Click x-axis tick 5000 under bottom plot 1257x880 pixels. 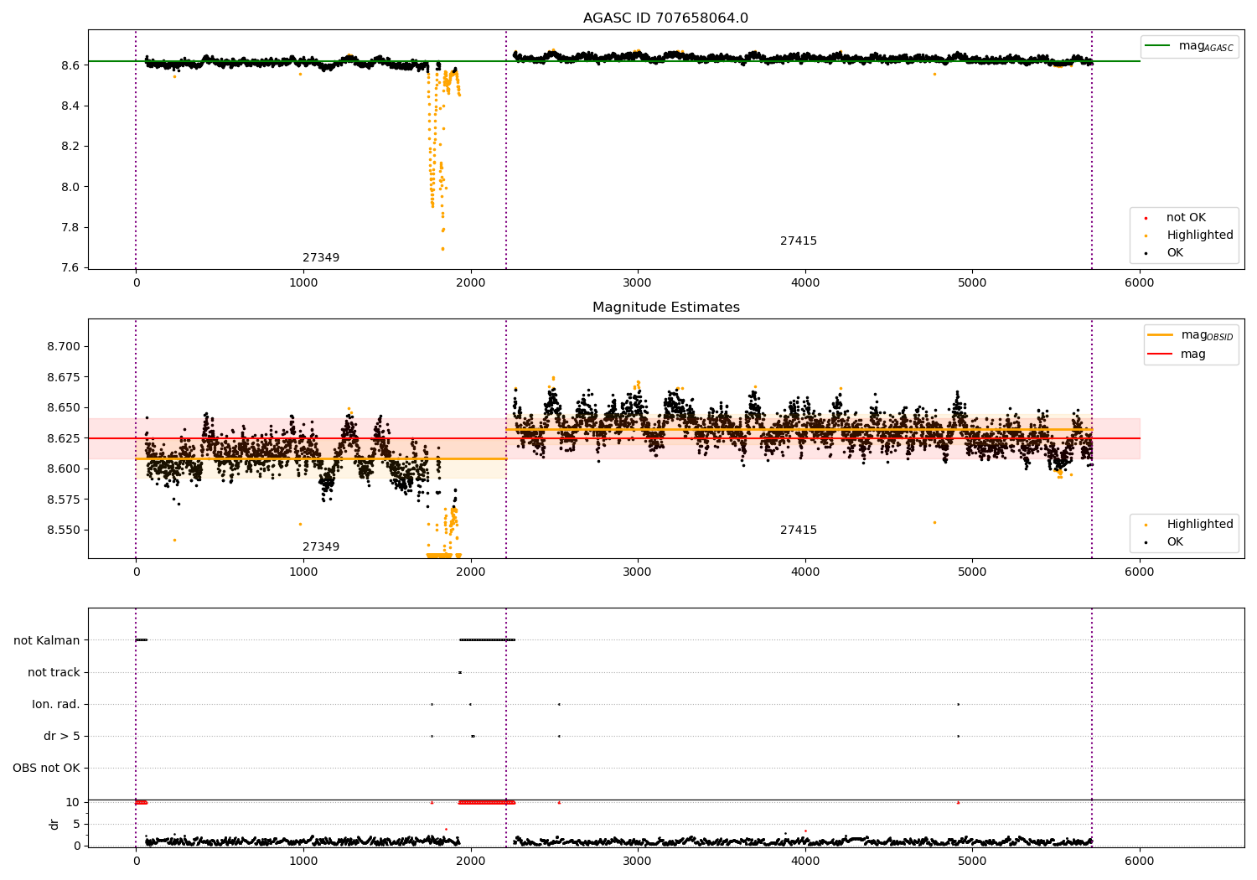pos(972,862)
